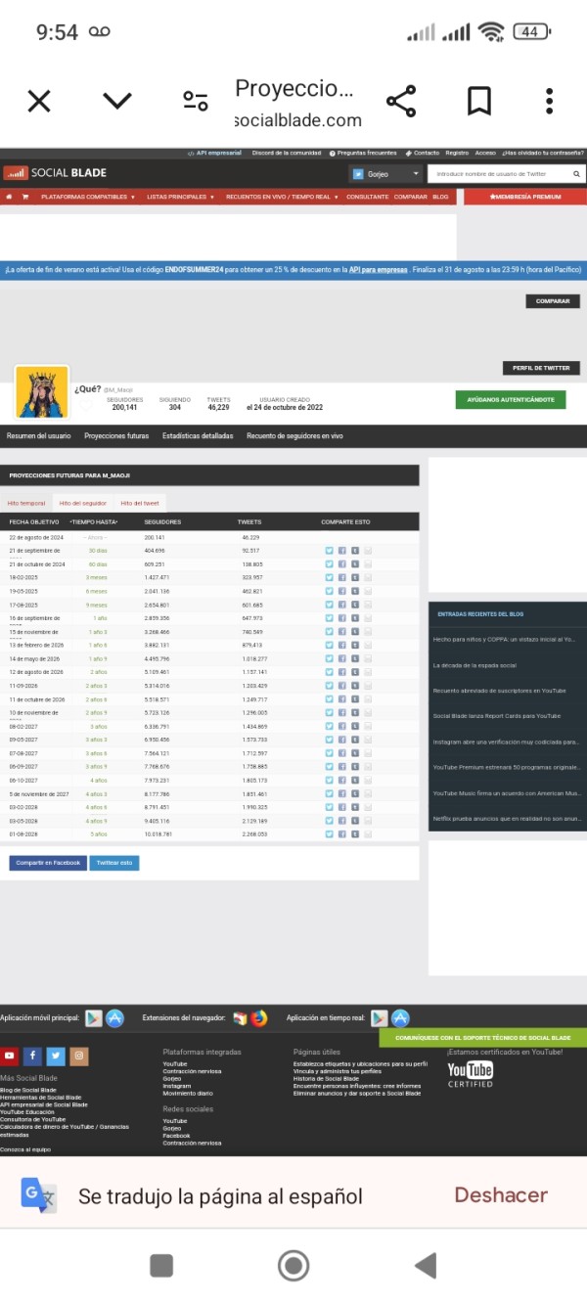This screenshot has width=587, height=1304.
Task: Click the Twitter username search field
Action: click(x=497, y=173)
